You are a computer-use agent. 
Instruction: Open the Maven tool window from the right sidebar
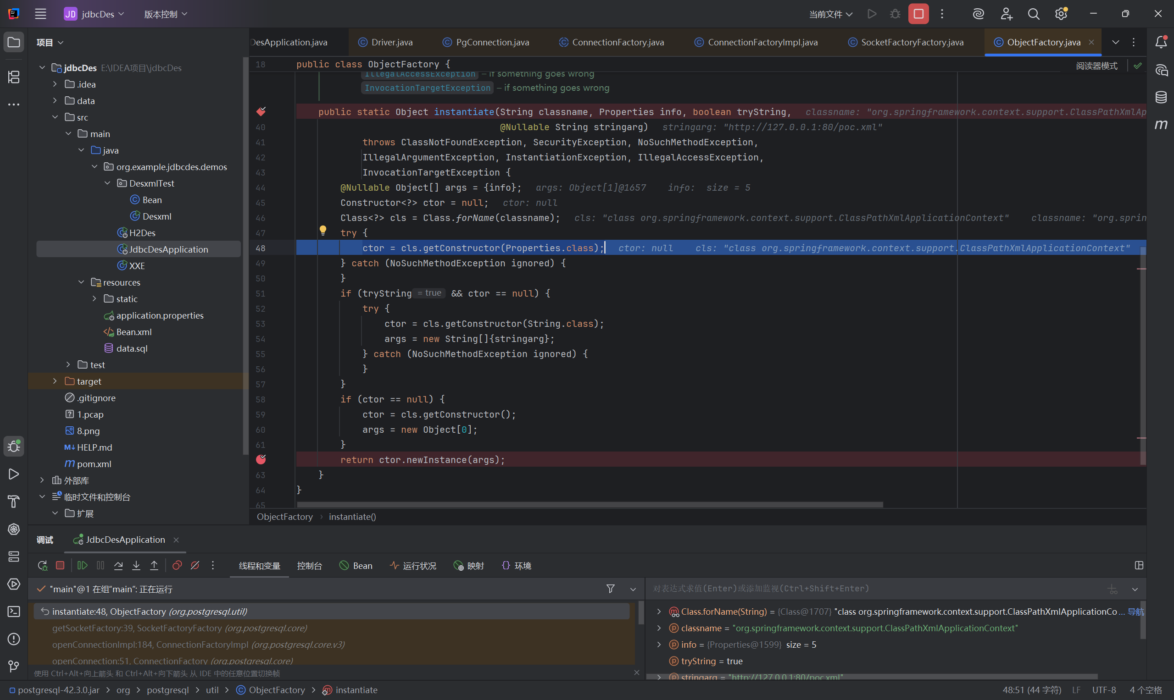1161,125
